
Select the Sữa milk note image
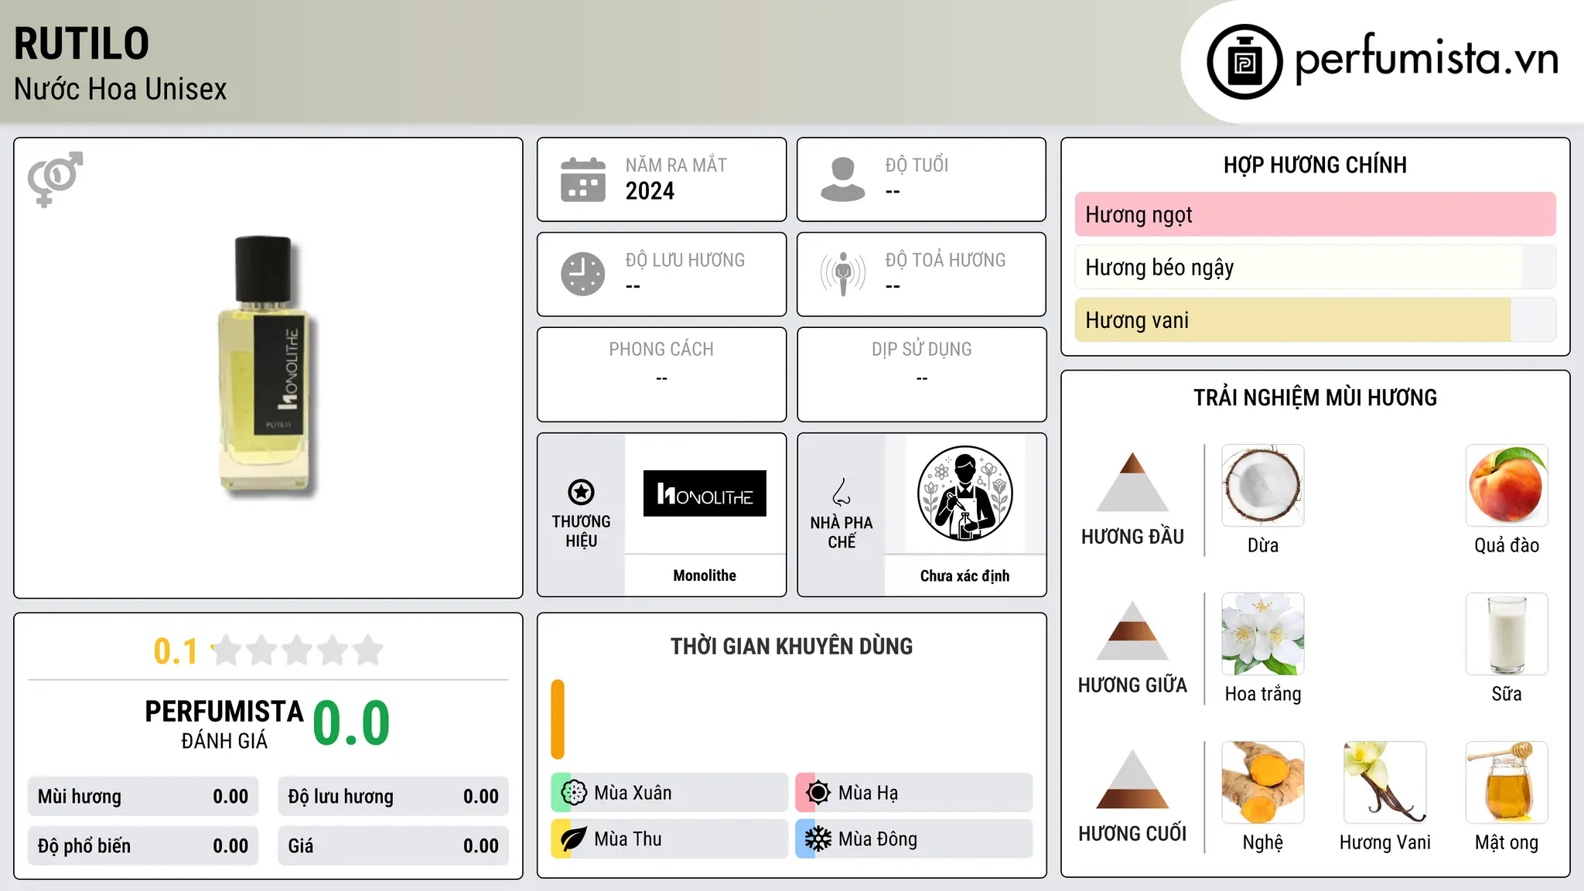click(1507, 634)
